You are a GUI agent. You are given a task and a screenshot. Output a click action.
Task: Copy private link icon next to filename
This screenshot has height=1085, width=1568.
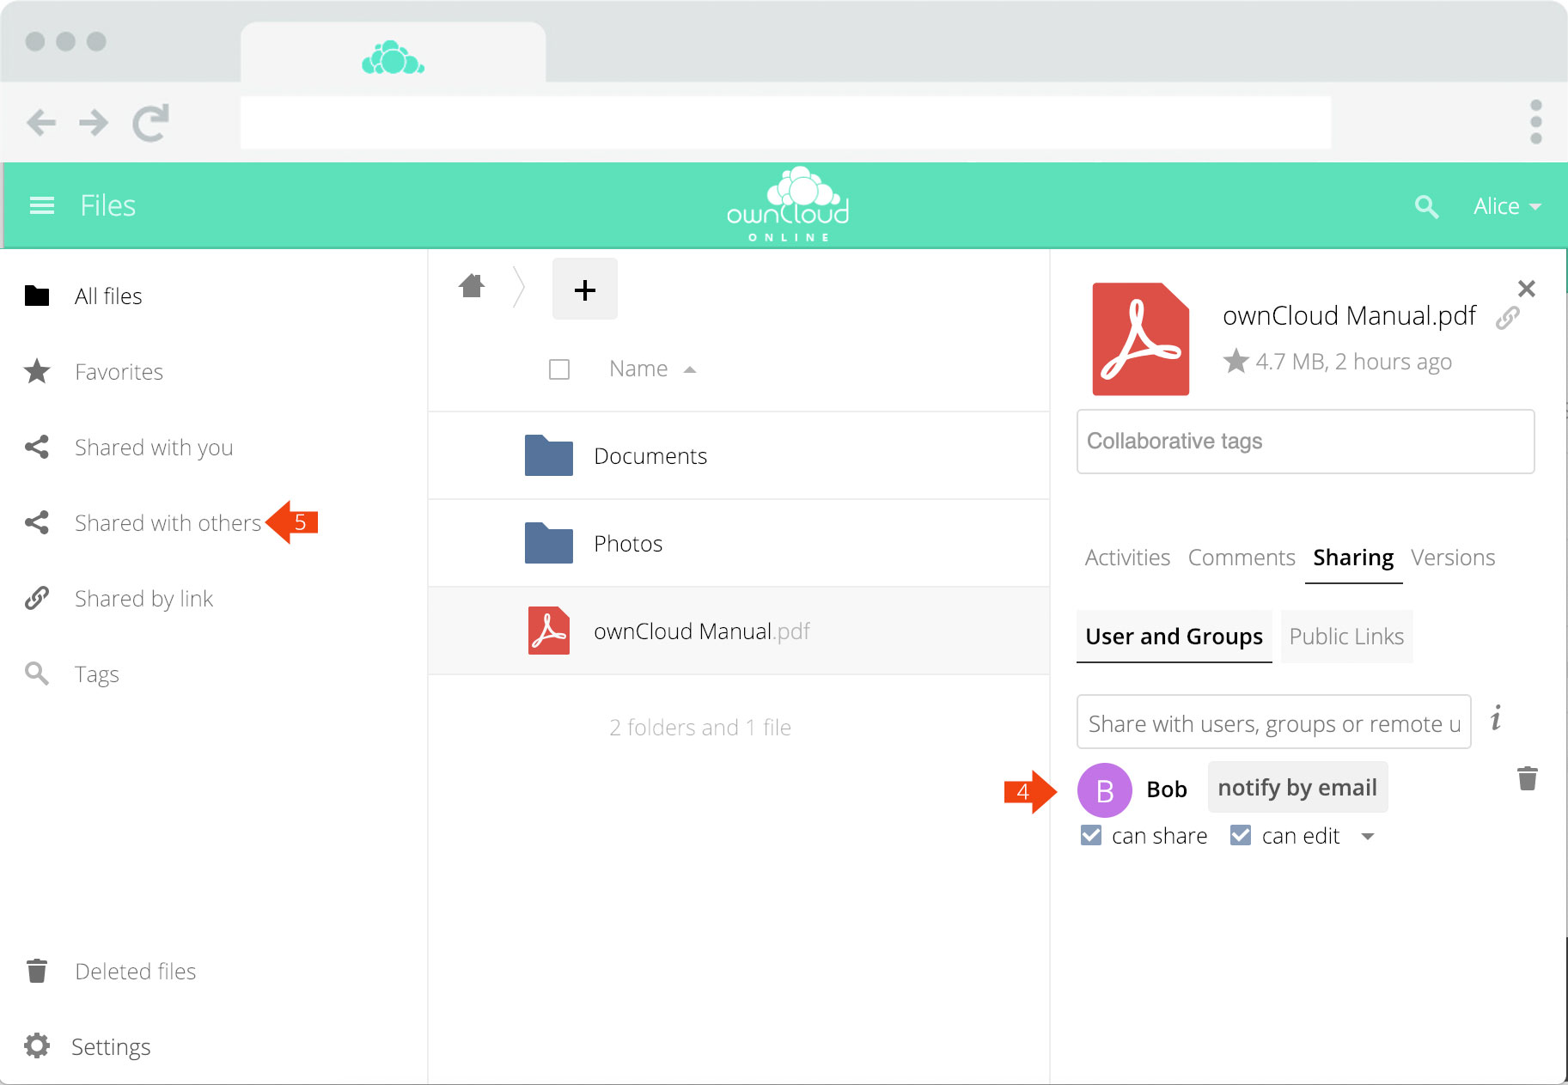click(1508, 318)
